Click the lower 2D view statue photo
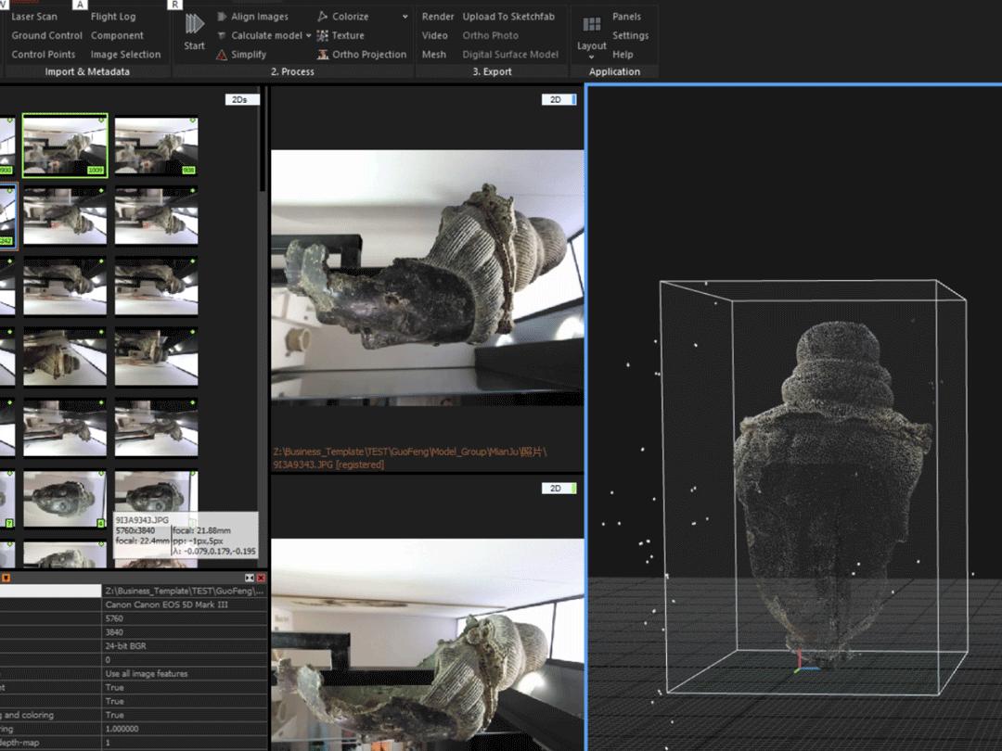The image size is (1002, 751). (x=427, y=644)
